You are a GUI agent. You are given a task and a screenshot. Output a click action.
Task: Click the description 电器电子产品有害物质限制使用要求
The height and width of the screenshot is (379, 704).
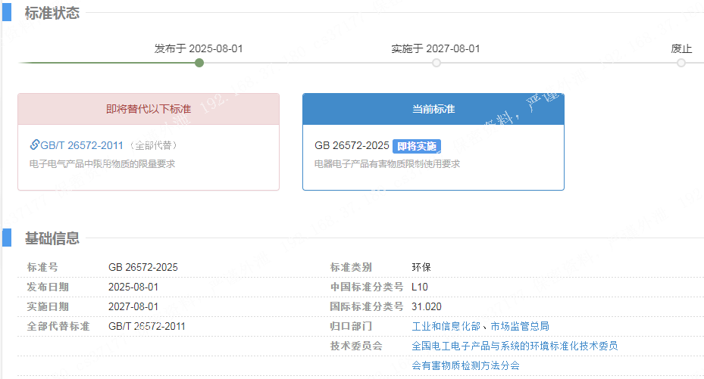tap(387, 163)
